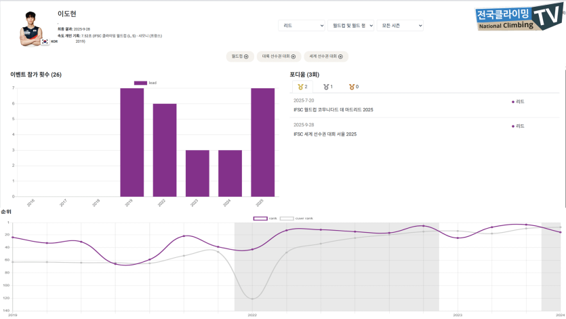
Task: Toggle the rank line in legend
Action: click(260, 218)
